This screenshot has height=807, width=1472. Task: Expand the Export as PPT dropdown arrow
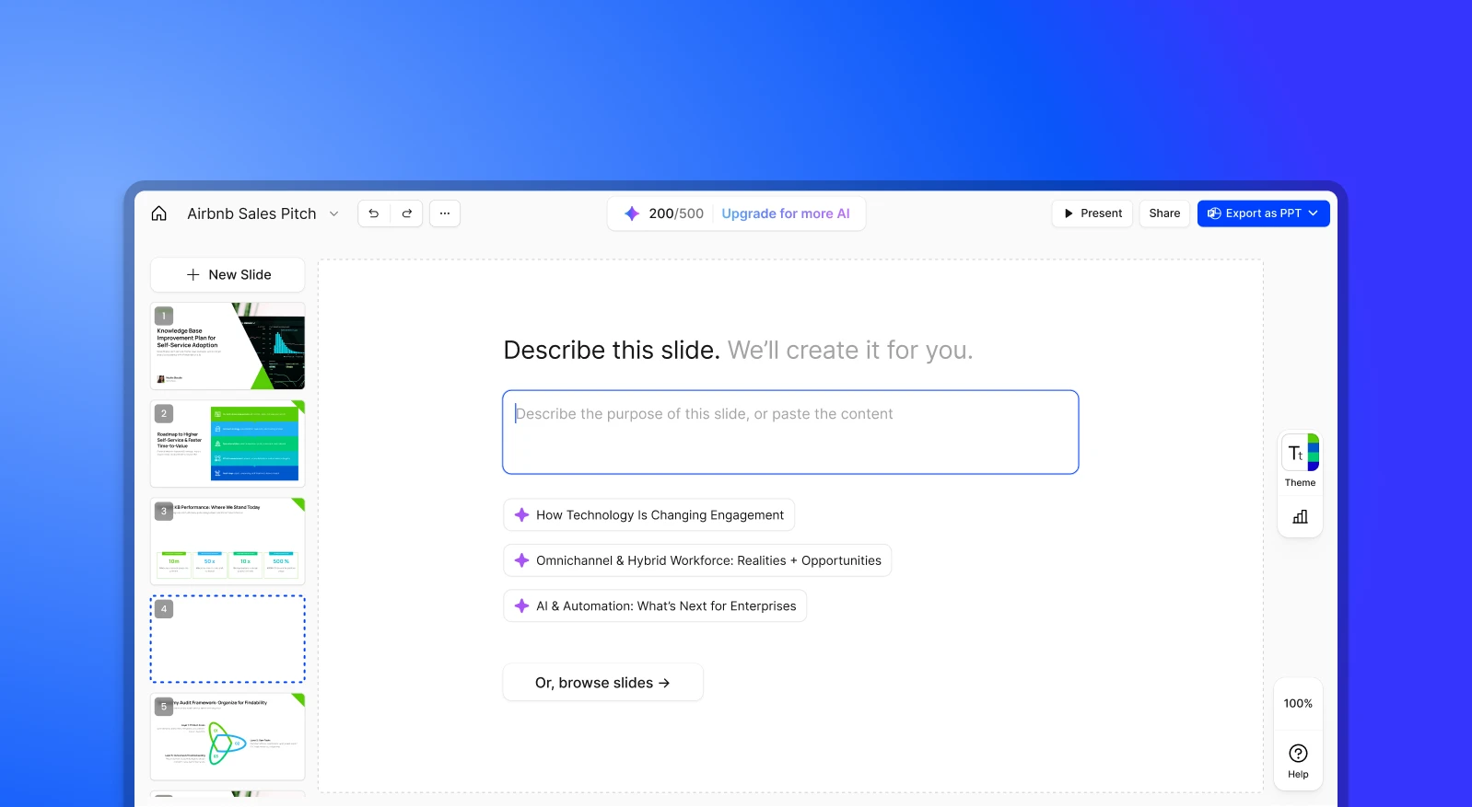pyautogui.click(x=1313, y=213)
